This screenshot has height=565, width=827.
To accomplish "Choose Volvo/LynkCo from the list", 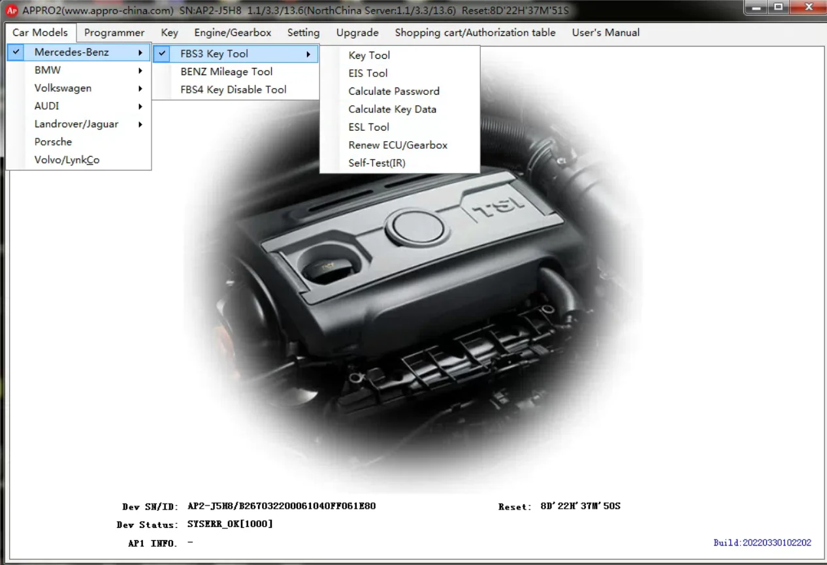I will tap(67, 160).
